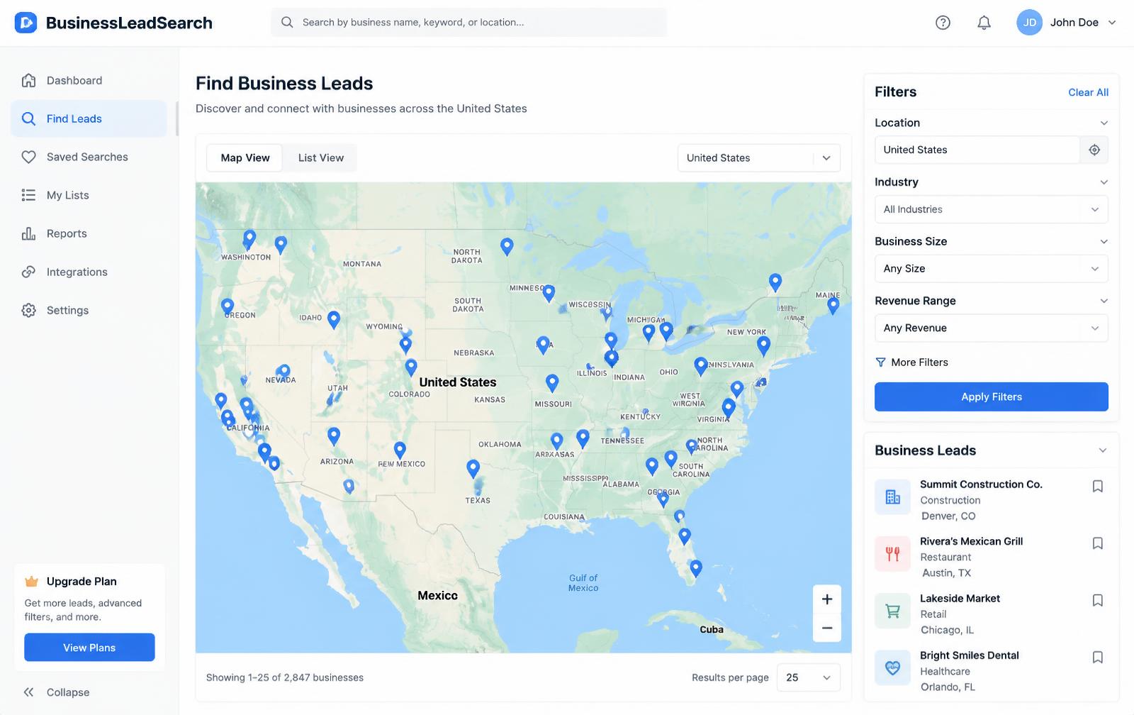Click the Lakeside Market cart icon
The height and width of the screenshot is (715, 1134).
click(x=892, y=611)
